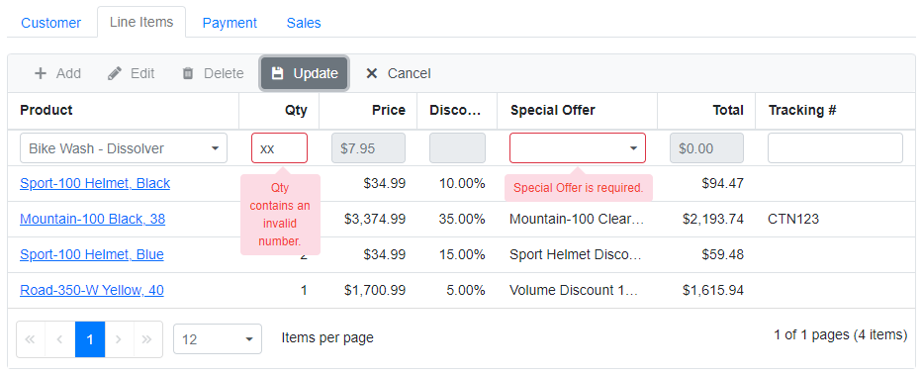The width and height of the screenshot is (921, 375).
Task: Go to next page arrow
Action: point(119,339)
